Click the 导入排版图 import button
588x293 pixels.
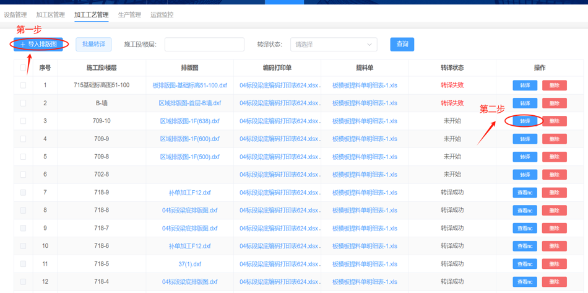tap(38, 45)
